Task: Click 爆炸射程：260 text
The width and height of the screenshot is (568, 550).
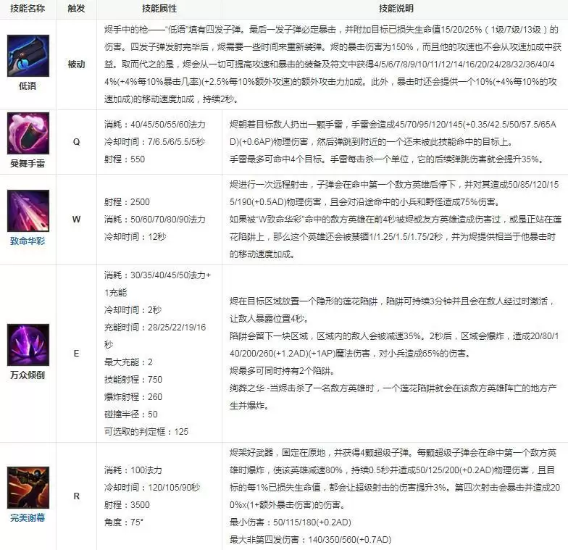Action: pyautogui.click(x=133, y=397)
